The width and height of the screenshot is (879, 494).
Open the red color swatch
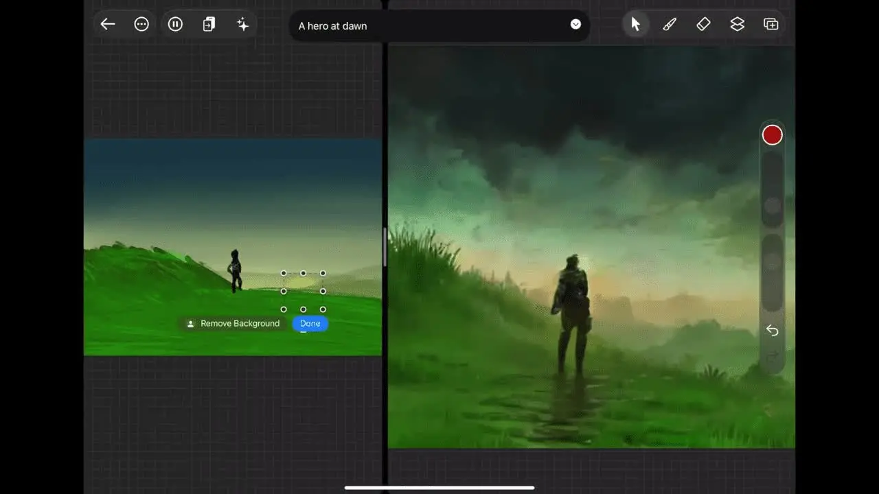click(773, 135)
